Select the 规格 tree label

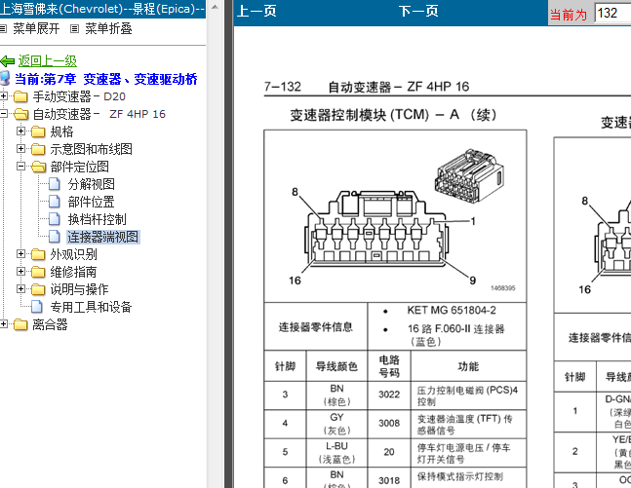tap(61, 131)
